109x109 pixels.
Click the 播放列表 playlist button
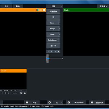click(100, 102)
